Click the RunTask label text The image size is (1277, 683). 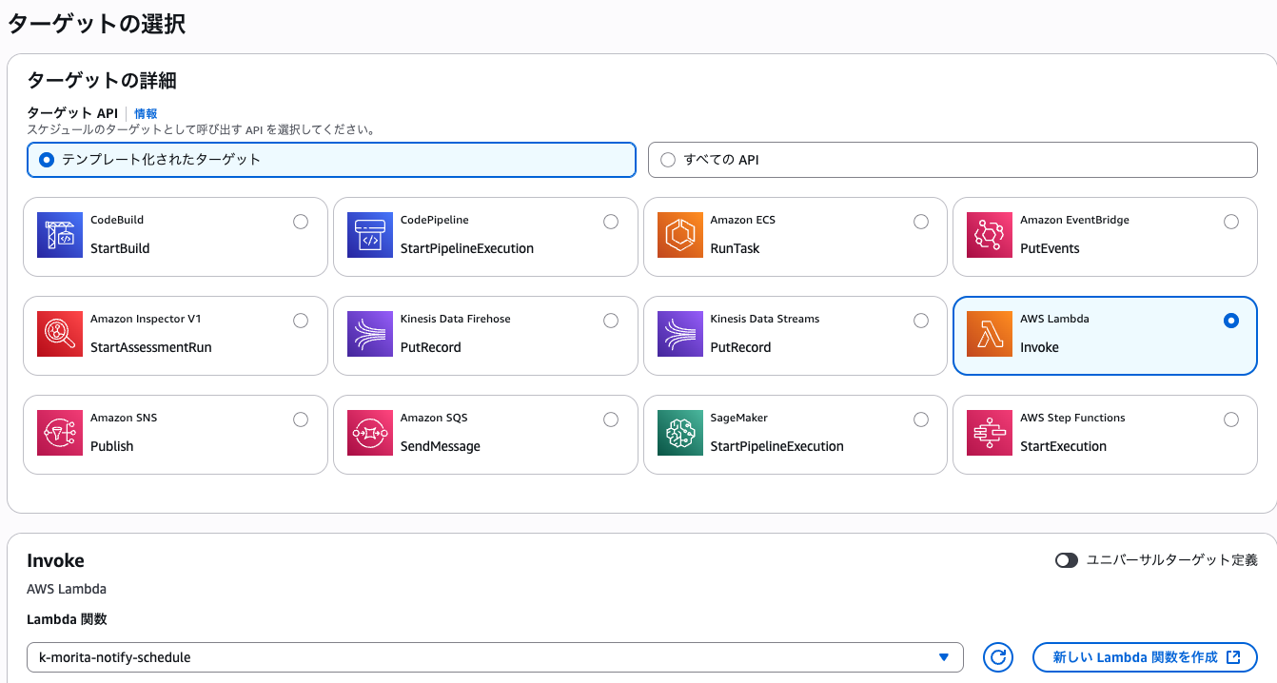pyautogui.click(x=735, y=248)
